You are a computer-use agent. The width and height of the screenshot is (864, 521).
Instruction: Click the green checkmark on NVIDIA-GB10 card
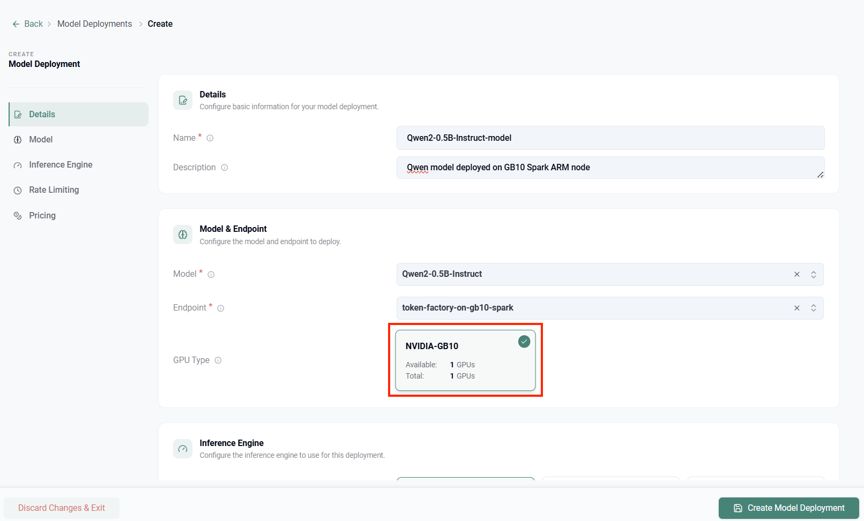coord(524,342)
